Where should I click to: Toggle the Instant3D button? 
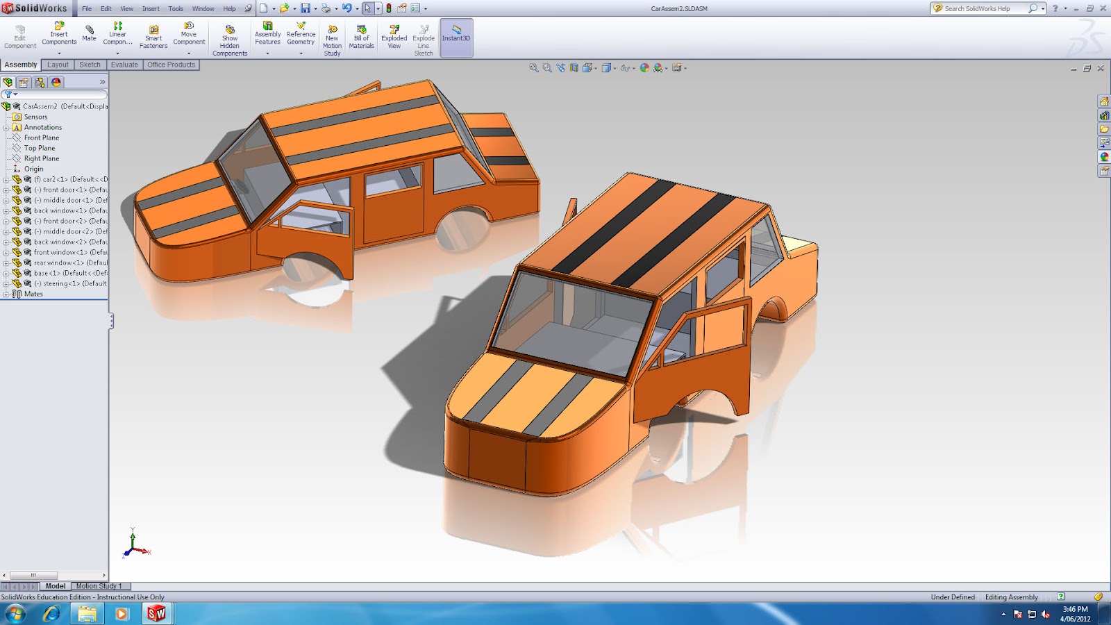click(x=456, y=37)
